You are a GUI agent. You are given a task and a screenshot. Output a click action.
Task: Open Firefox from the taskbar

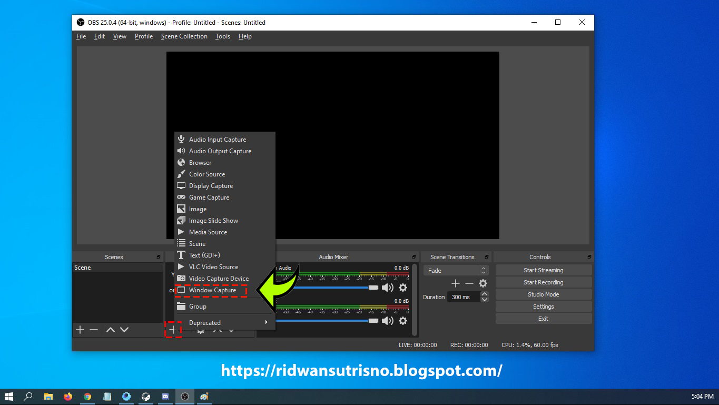[68, 397]
